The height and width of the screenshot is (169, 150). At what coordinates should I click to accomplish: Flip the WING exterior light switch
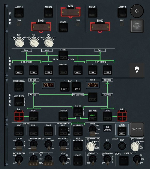(48, 145)
